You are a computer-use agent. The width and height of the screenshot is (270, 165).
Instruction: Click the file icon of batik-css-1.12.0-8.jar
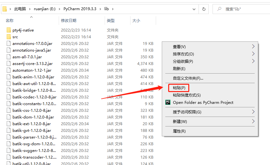coord(9,111)
